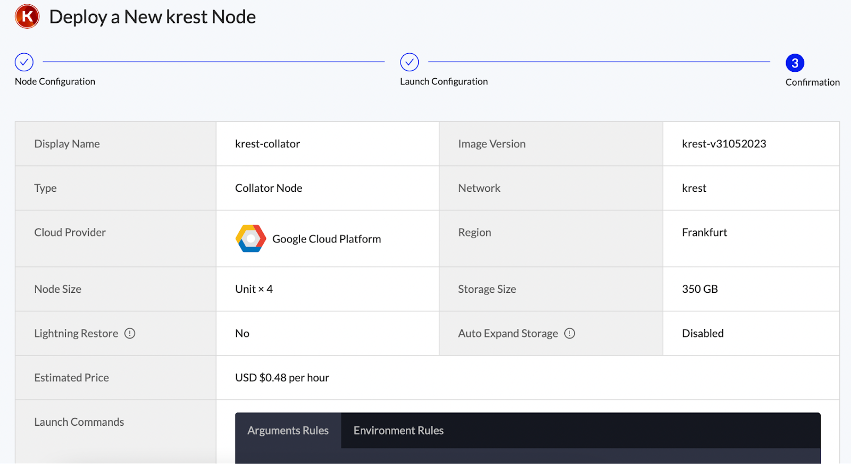Click the Launch Configuration step checkmark
The height and width of the screenshot is (464, 851).
click(x=410, y=62)
